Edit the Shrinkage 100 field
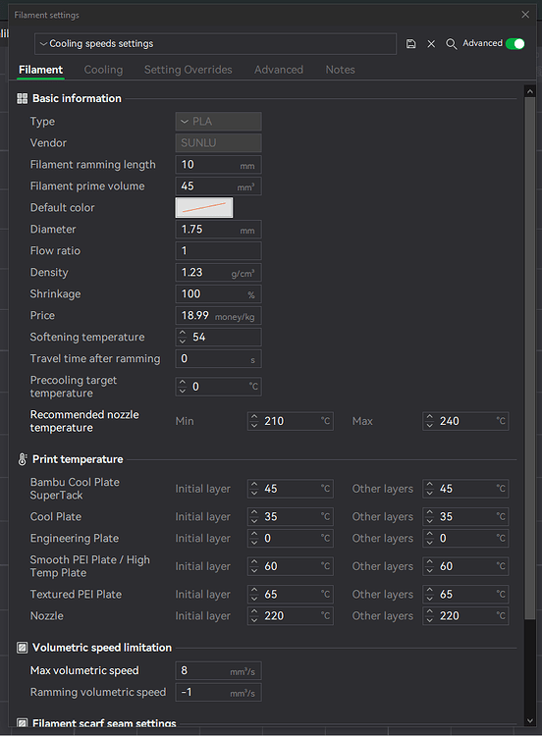This screenshot has width=542, height=736. 218,294
